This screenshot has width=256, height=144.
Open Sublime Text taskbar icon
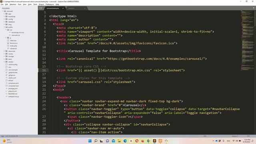pos(154,141)
